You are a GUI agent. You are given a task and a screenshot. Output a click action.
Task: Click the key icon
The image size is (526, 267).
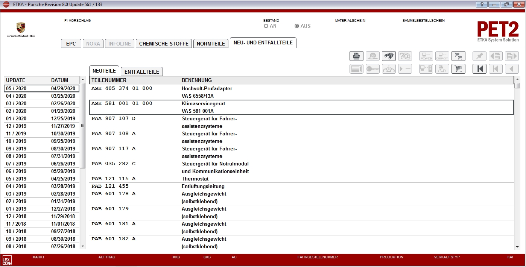click(x=372, y=69)
